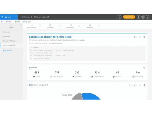Click the Total Responses grid icon

(x=51, y=77)
